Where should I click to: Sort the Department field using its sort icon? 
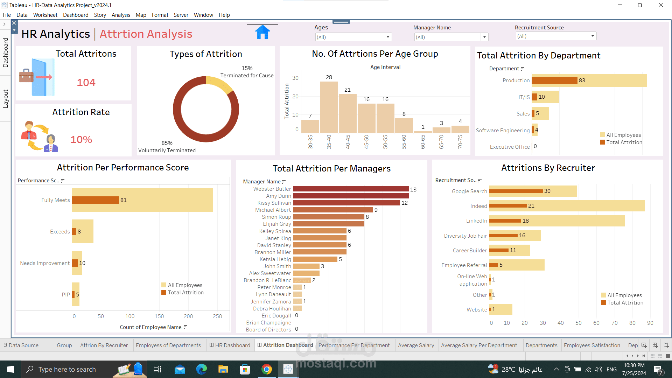tap(523, 69)
